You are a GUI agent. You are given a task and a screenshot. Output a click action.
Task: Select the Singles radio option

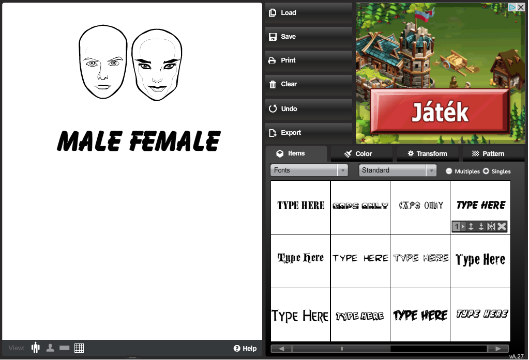[486, 171]
